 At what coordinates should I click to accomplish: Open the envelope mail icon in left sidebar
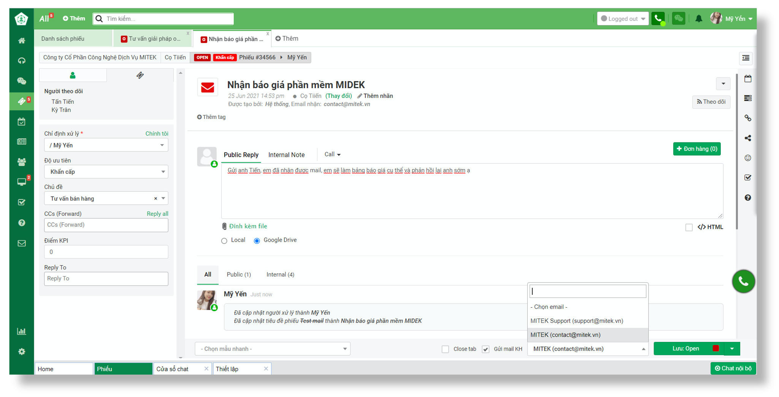pos(22,243)
